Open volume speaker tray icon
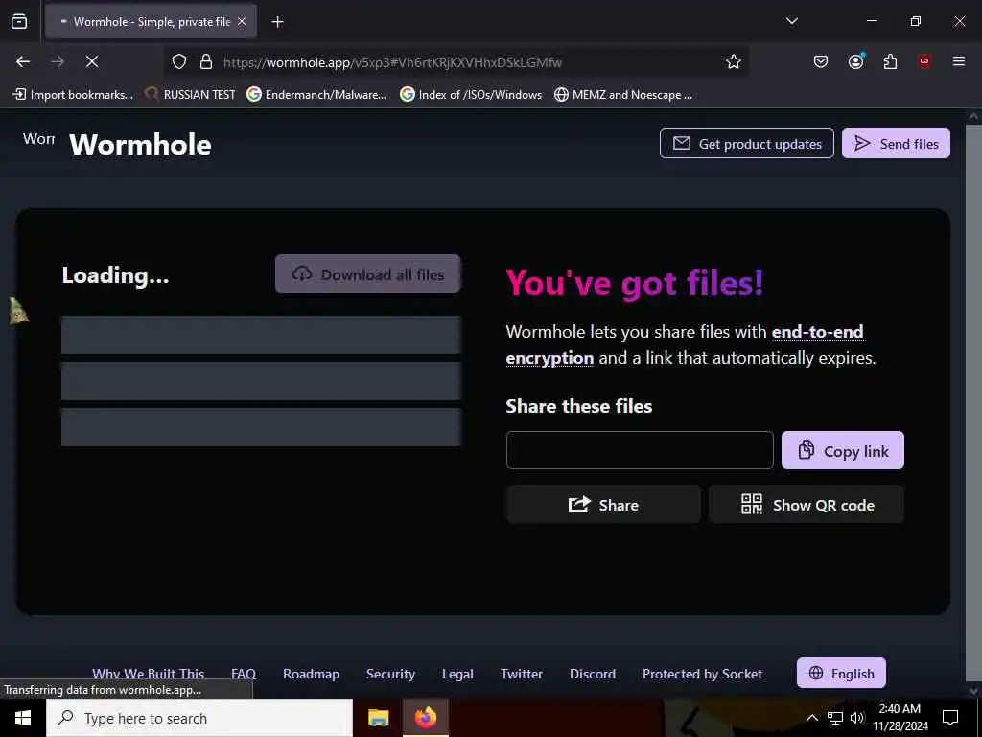This screenshot has height=737, width=982. (x=856, y=718)
